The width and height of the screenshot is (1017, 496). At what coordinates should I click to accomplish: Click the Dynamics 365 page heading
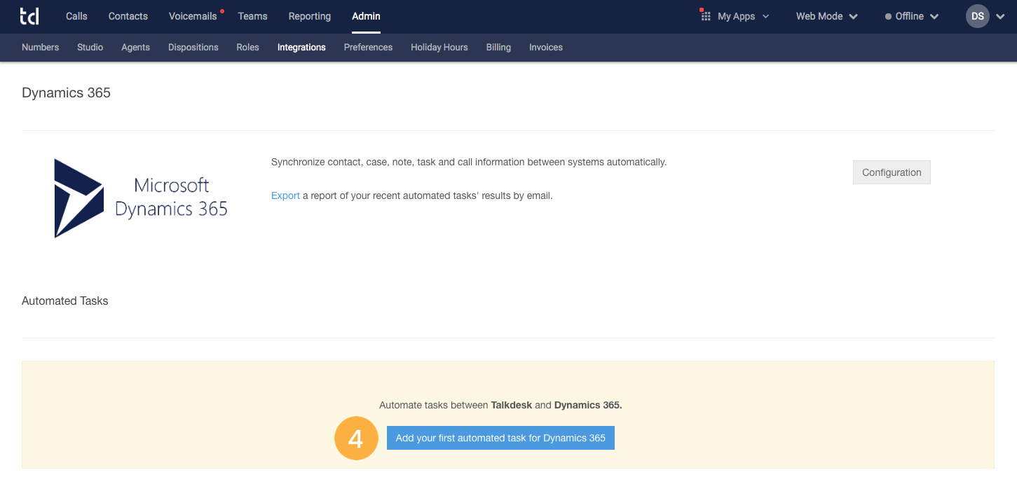coord(67,92)
